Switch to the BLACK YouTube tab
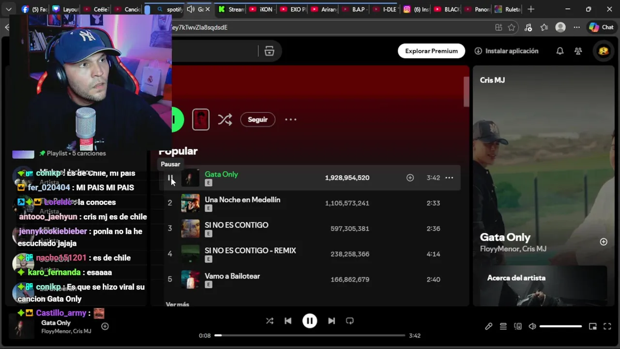The width and height of the screenshot is (620, 349). (x=446, y=9)
